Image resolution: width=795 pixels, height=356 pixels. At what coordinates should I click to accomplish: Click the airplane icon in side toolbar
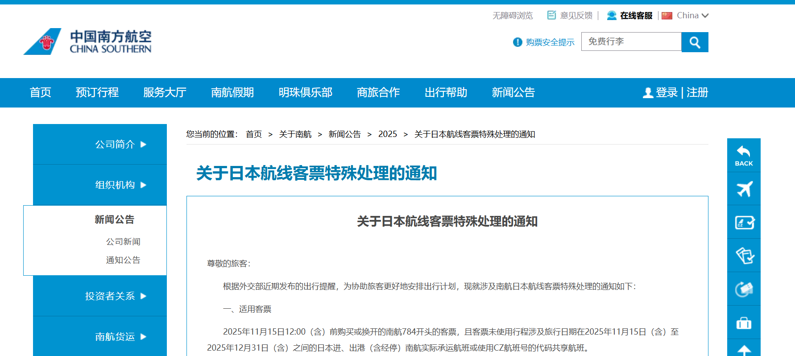click(x=744, y=189)
